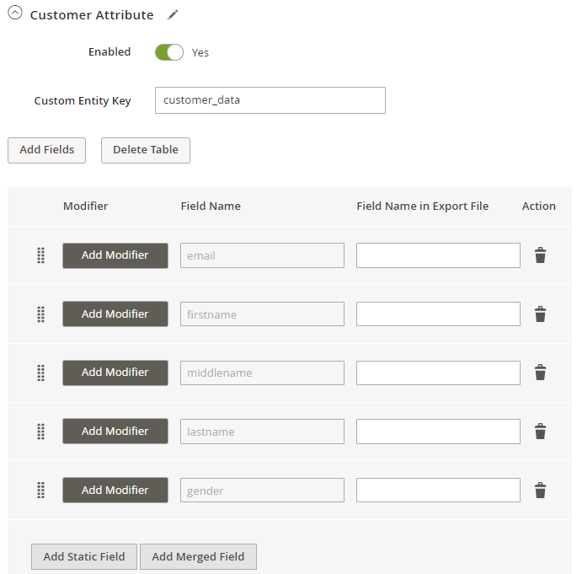Add a modifier to the lastname field
This screenshot has height=574, width=577.
point(115,432)
